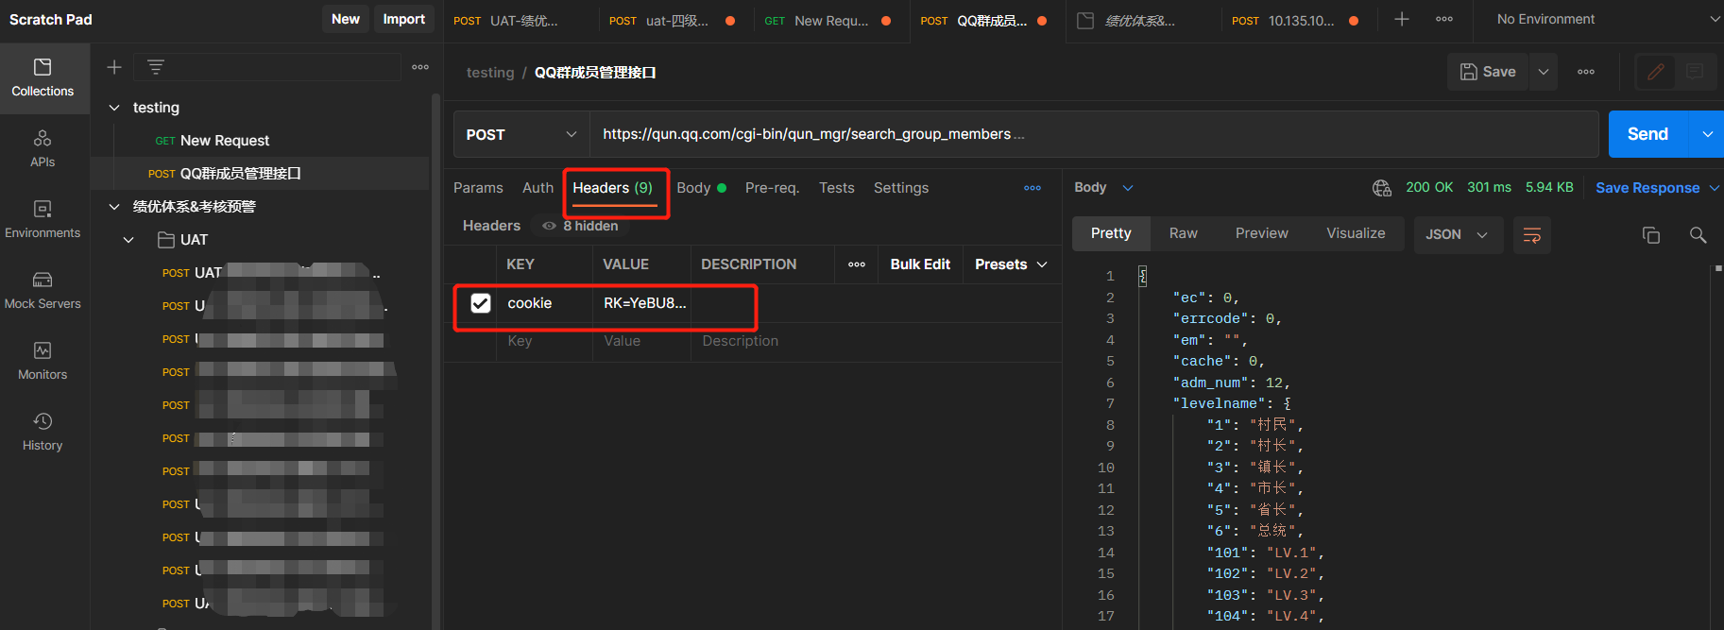
Task: Open the POST method dropdown
Action: tap(521, 134)
